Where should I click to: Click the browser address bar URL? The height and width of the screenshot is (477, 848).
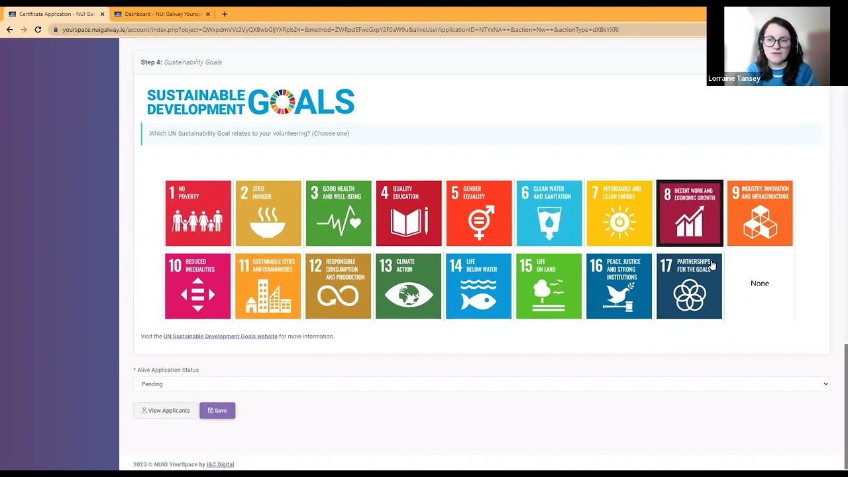341,30
